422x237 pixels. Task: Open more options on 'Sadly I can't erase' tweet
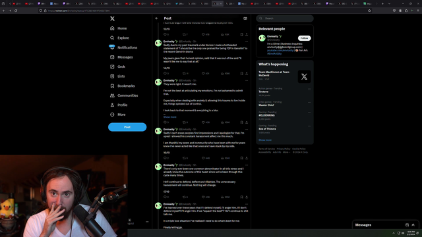247,130
